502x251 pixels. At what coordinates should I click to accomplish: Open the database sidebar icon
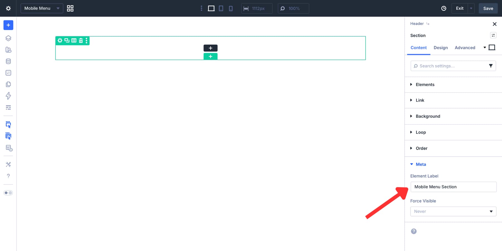[x=8, y=61]
